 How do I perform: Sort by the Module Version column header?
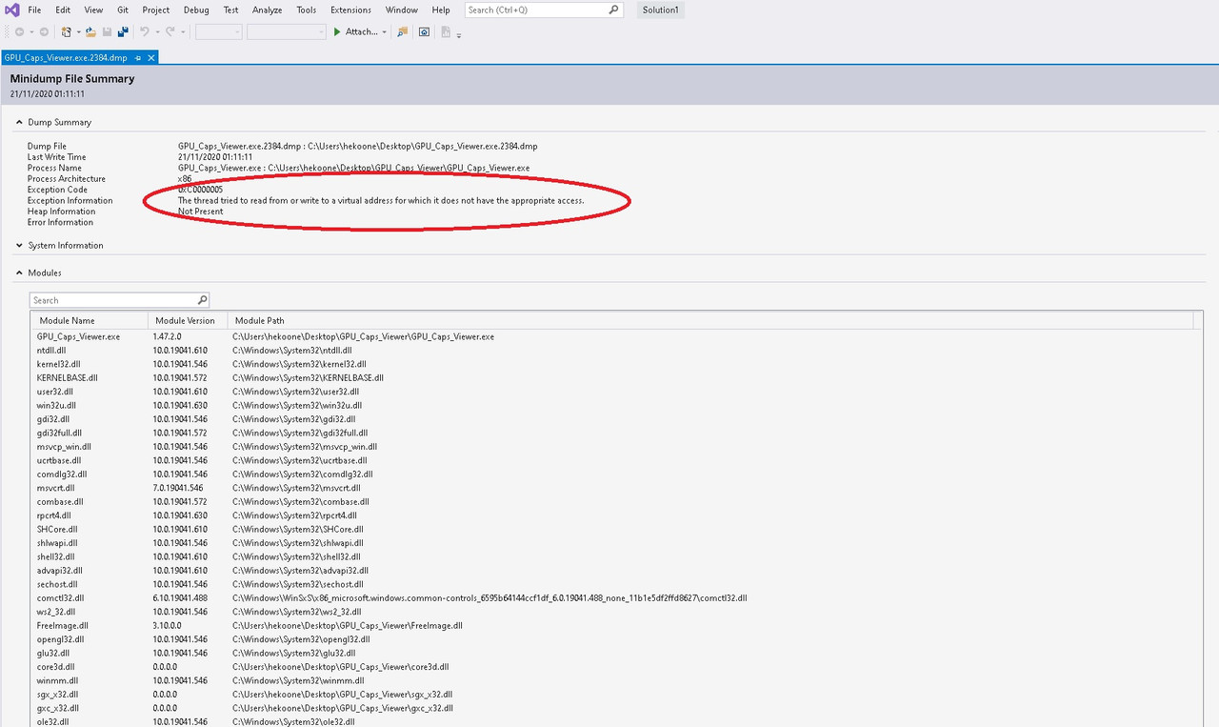point(187,320)
